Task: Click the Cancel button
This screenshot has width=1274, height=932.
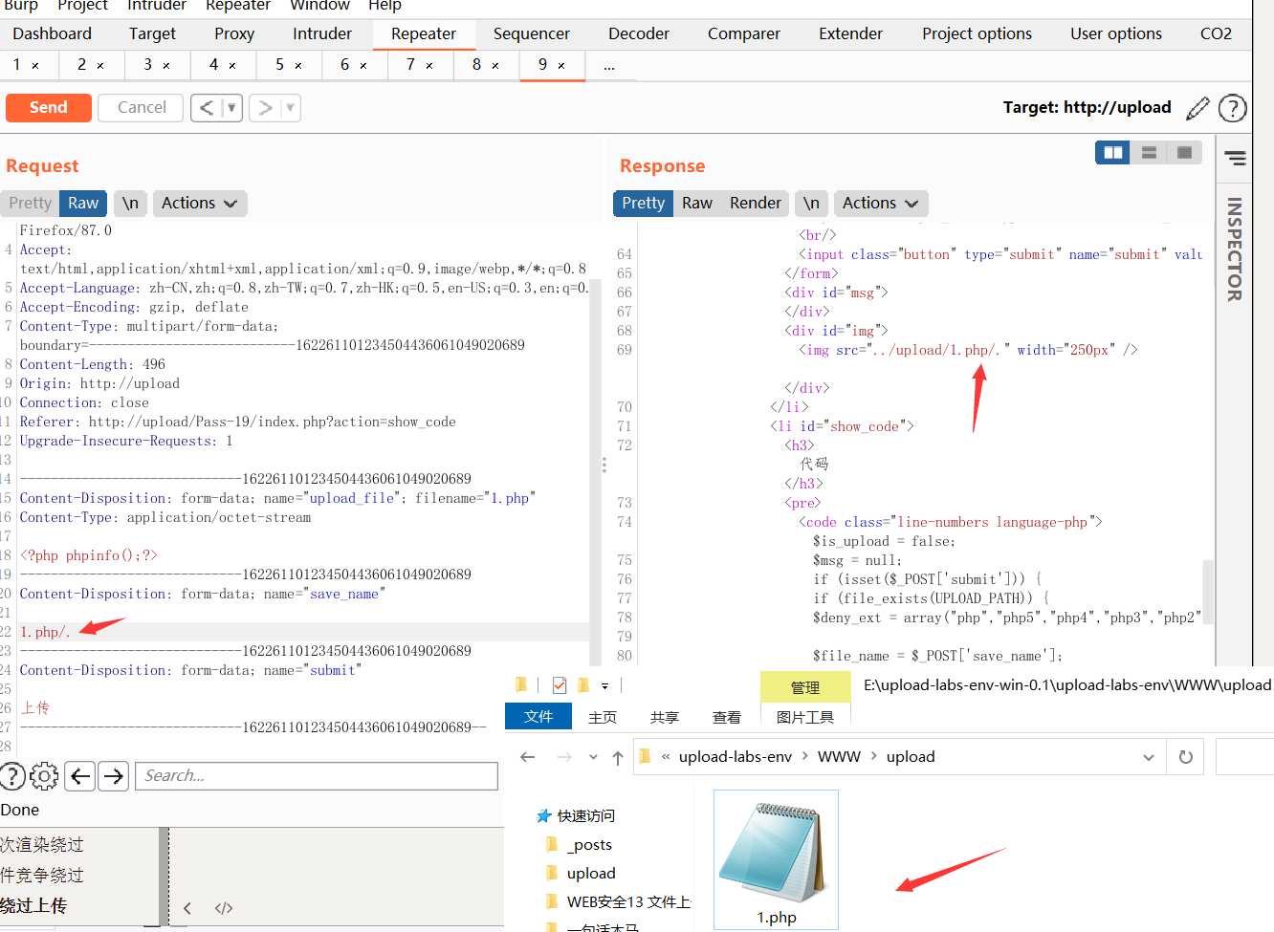Action: coord(142,107)
